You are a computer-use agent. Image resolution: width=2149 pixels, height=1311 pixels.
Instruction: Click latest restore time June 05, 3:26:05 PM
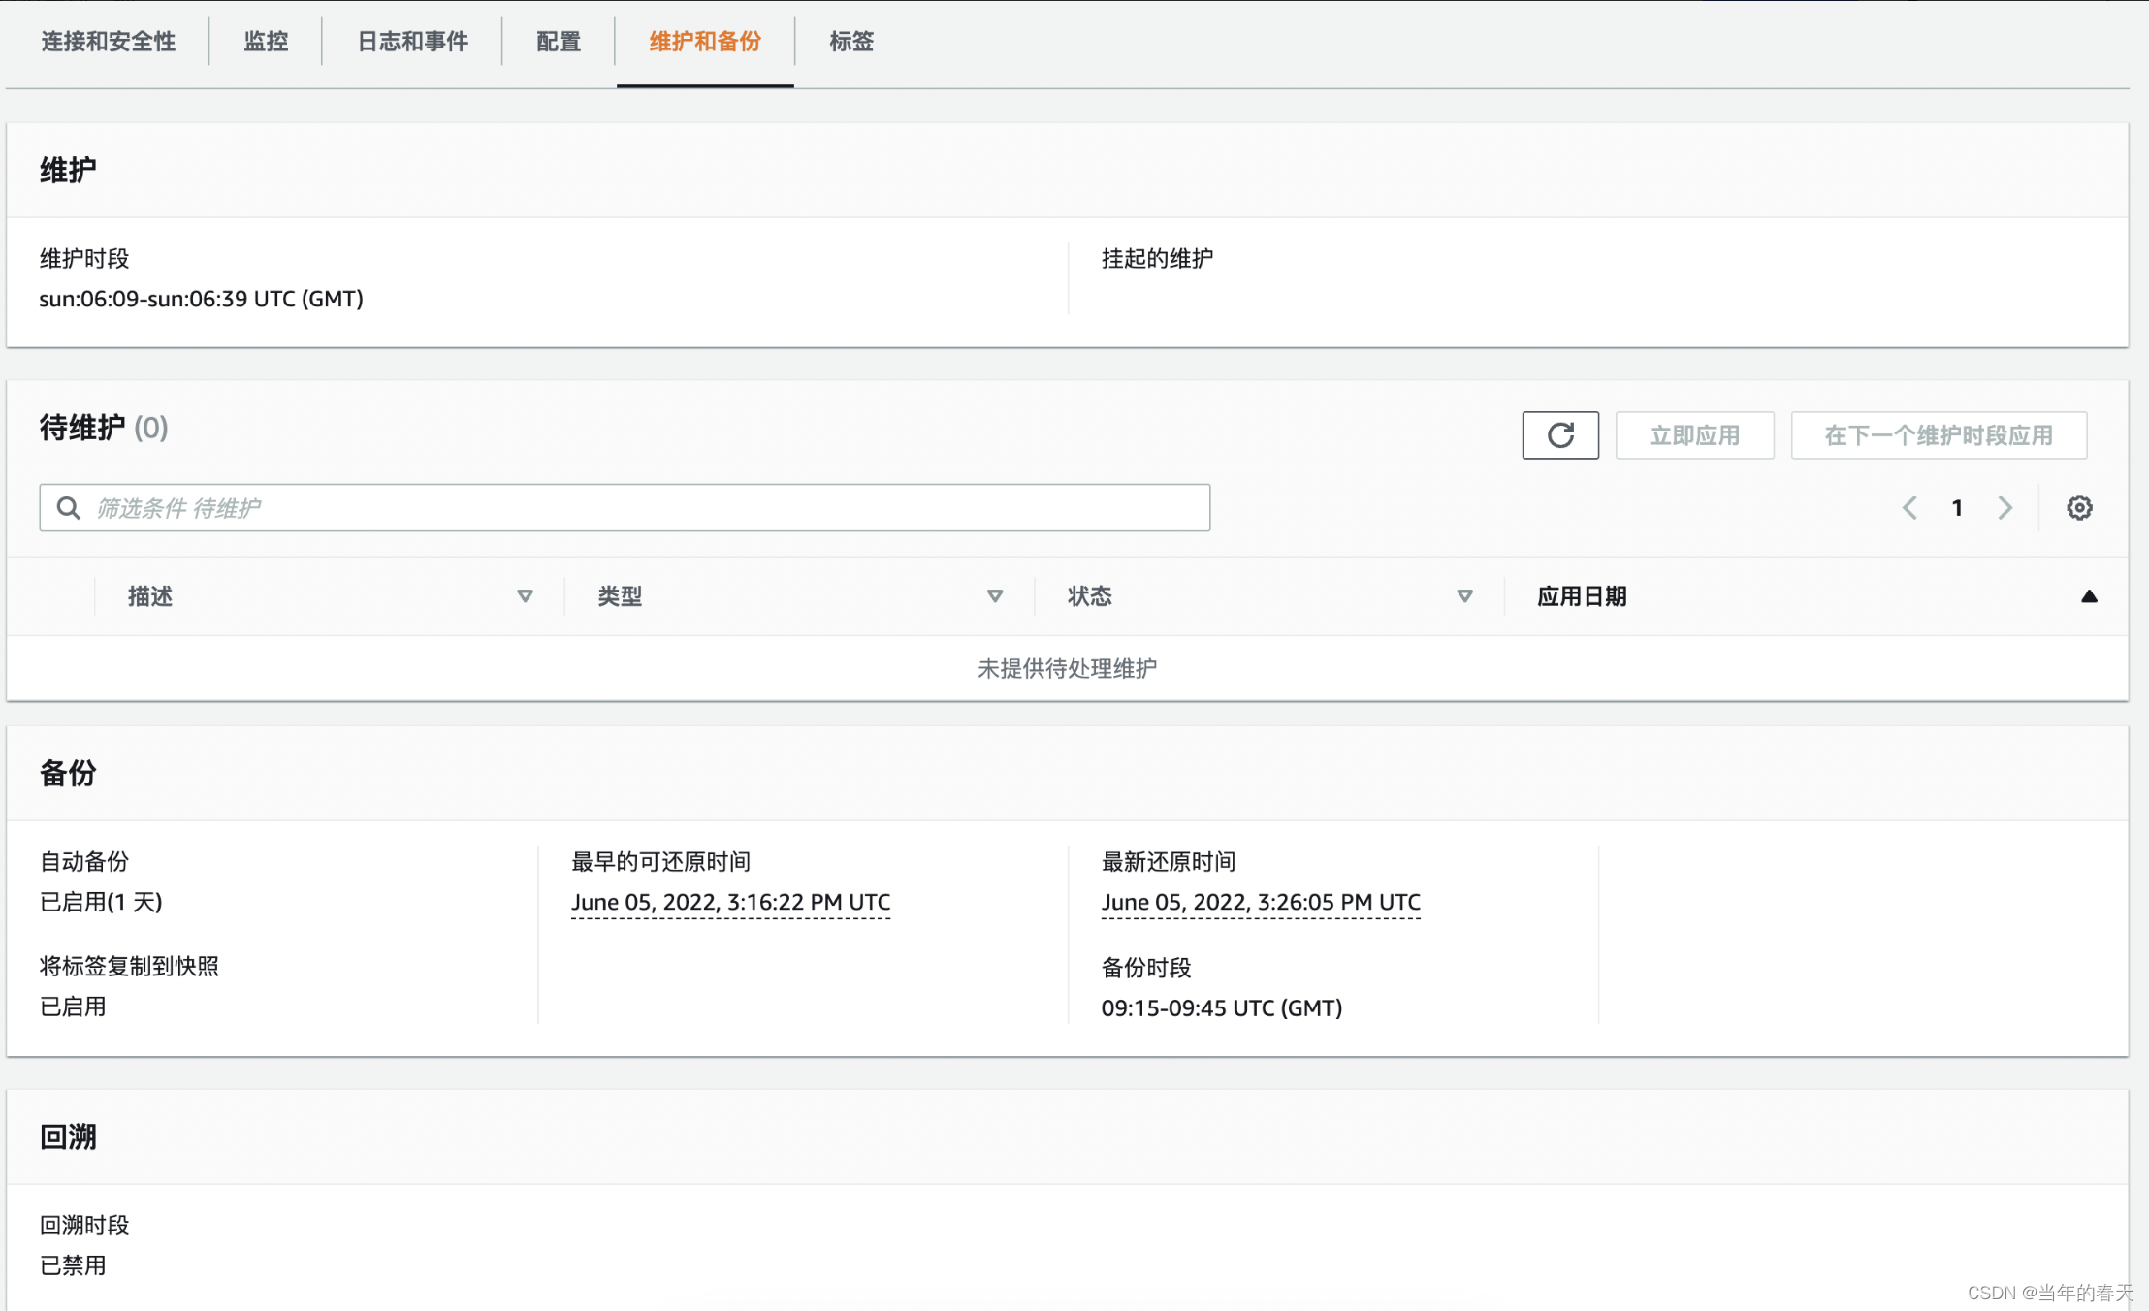pos(1261,903)
